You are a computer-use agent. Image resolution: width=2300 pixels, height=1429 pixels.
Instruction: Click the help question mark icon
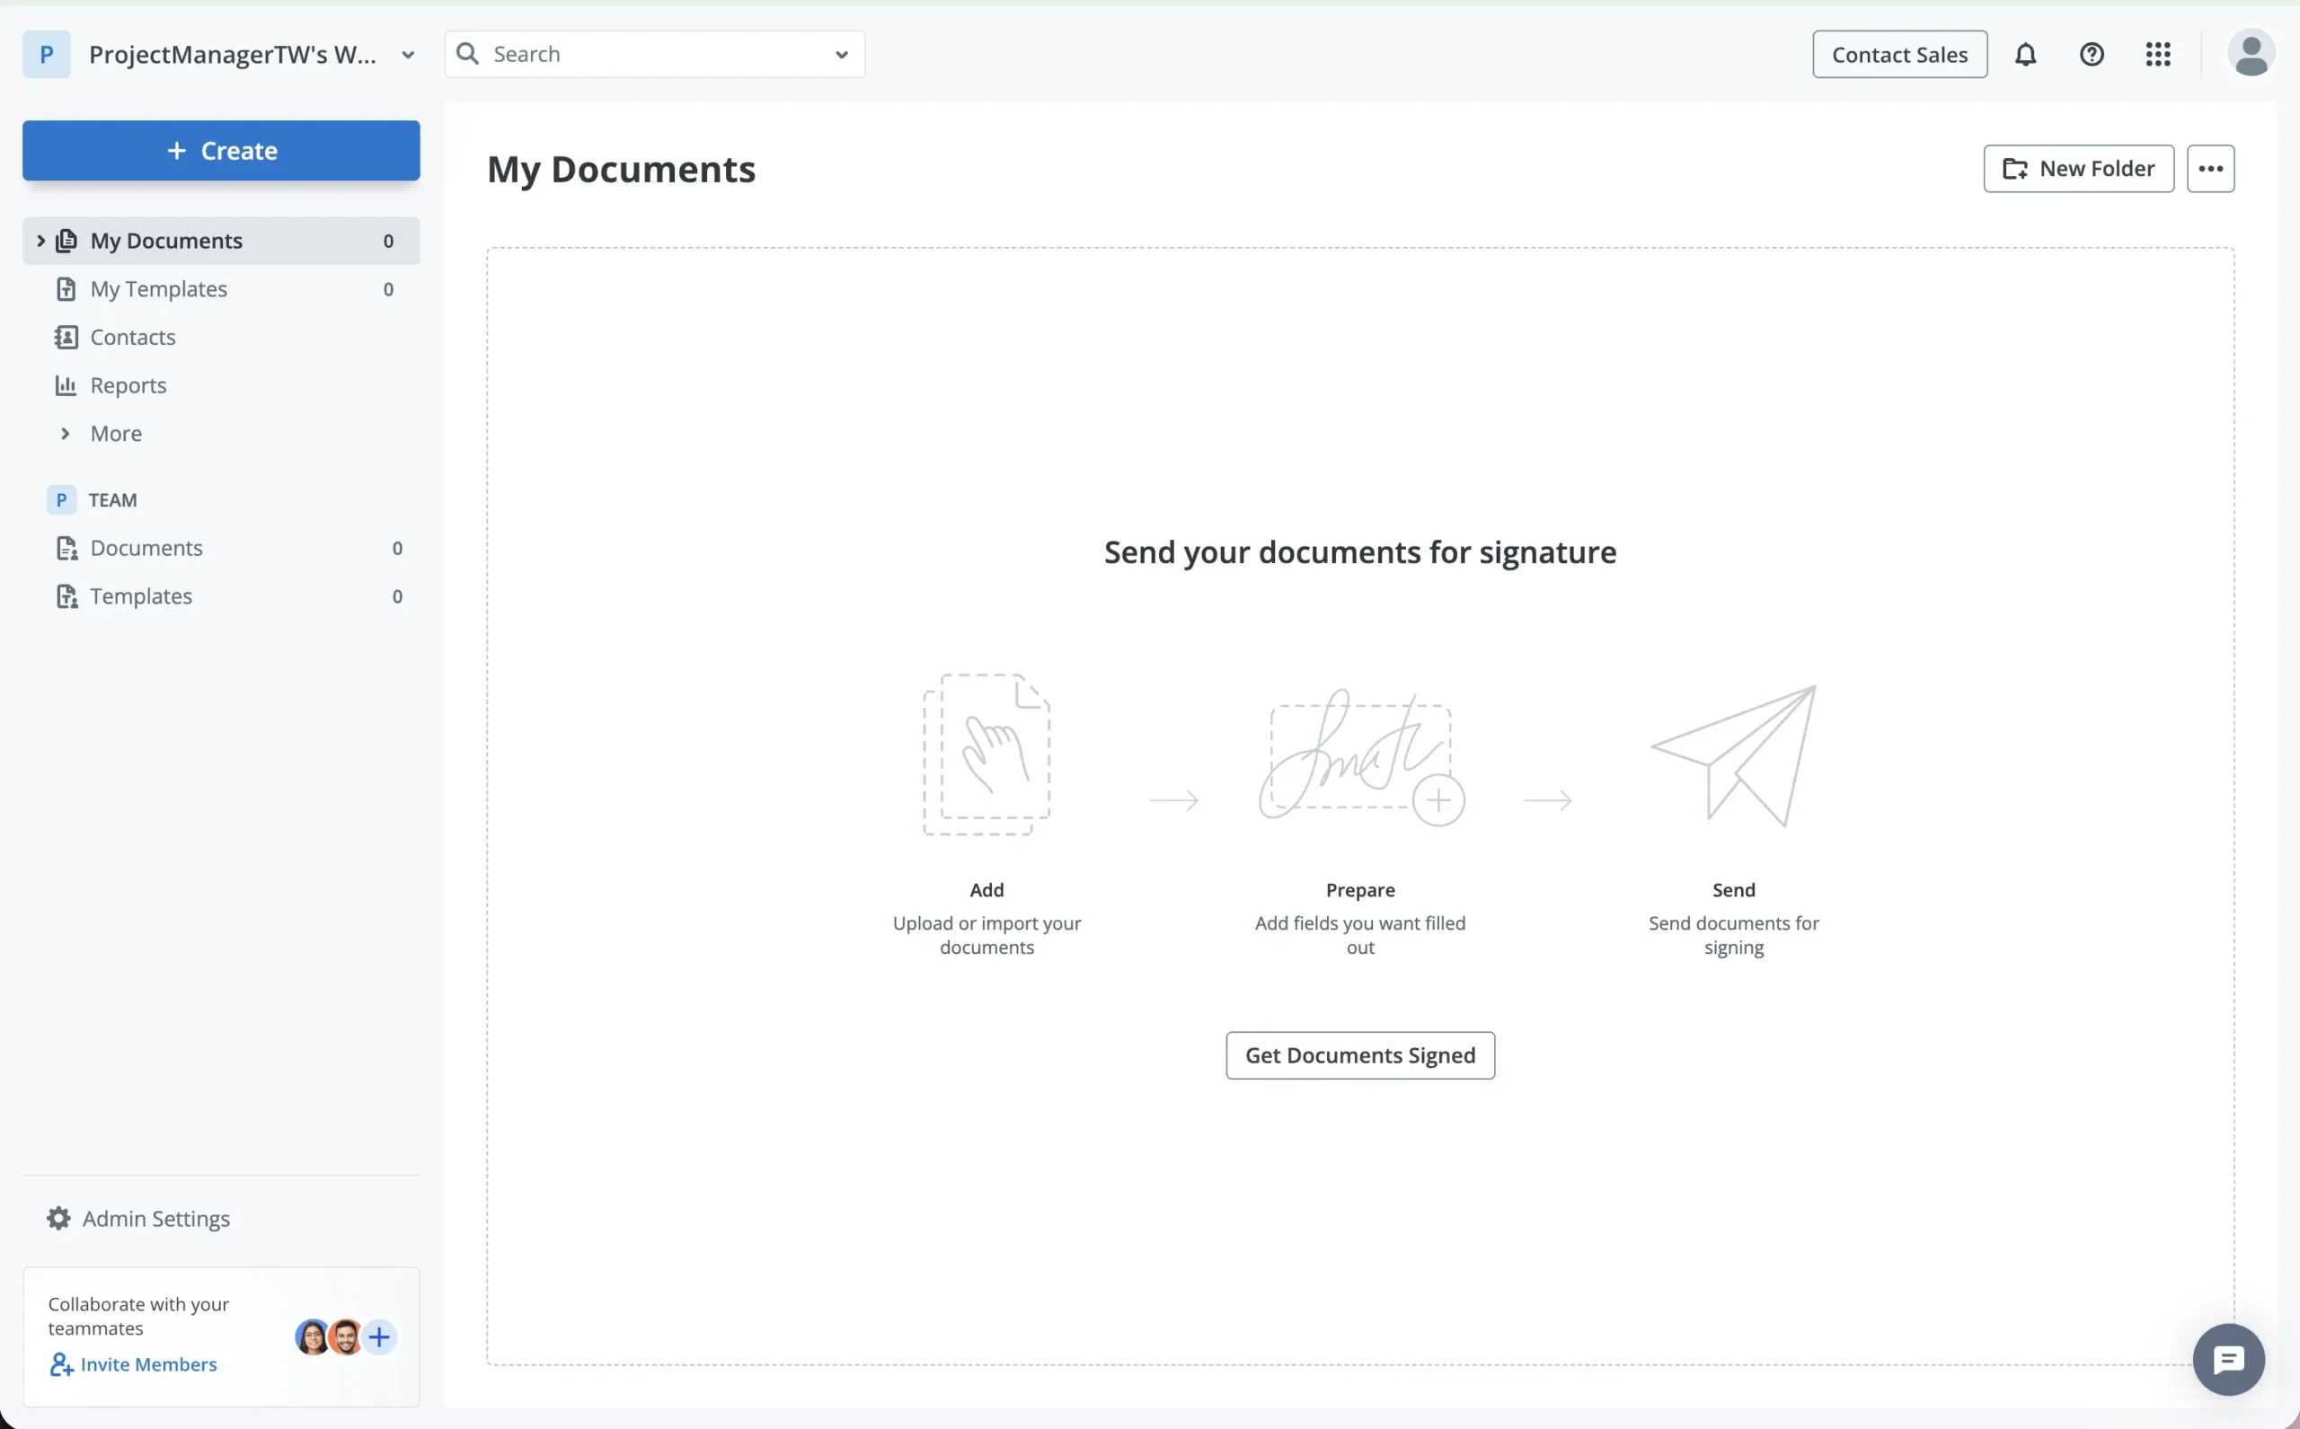pos(2091,55)
